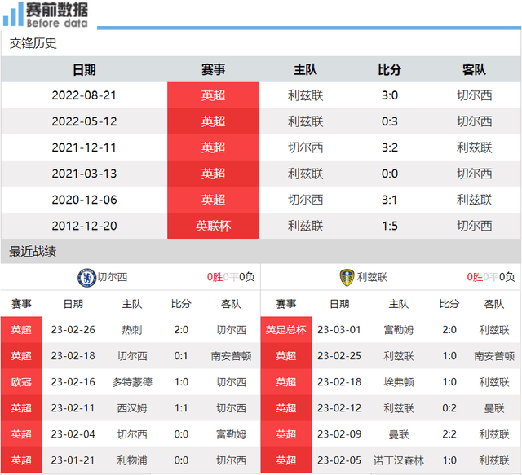Screen dimensions: 522x475
Task: Select the 2021-12-11 date cell
Action: [x=84, y=147]
